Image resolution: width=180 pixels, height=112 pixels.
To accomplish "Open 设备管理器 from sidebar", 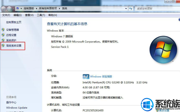I will coord(12,30).
